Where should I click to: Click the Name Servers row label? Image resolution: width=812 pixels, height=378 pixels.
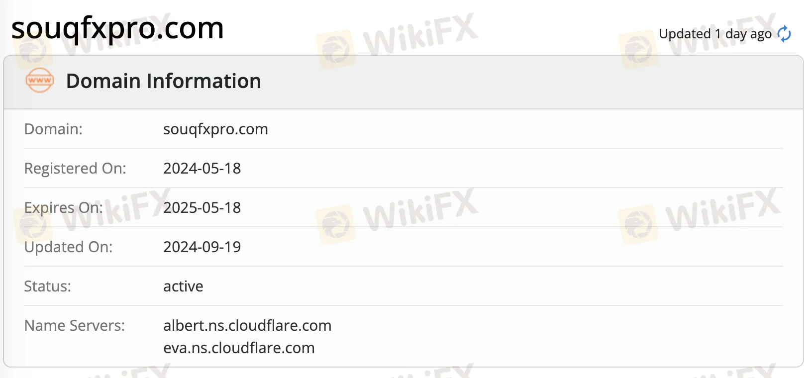(74, 325)
